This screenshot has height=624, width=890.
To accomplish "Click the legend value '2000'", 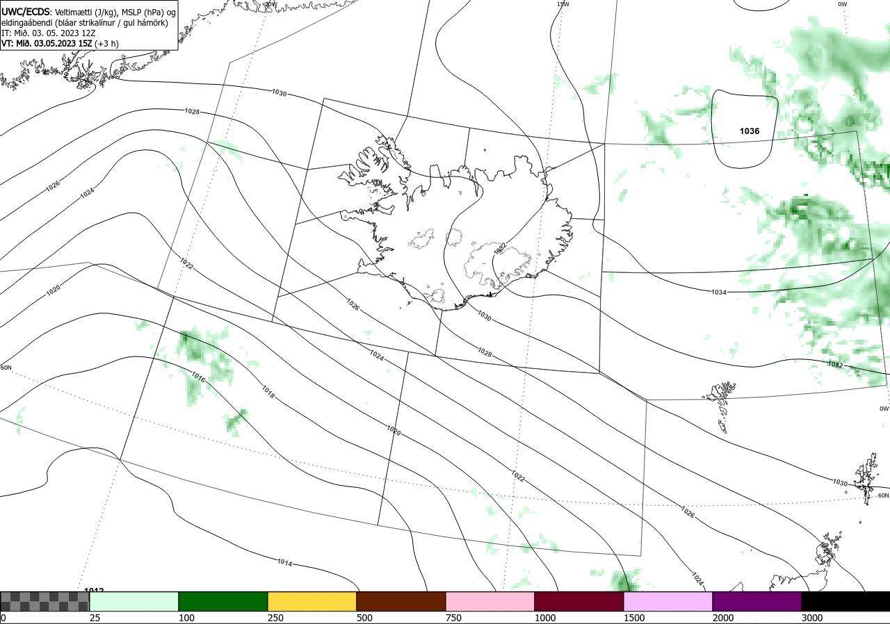I will coord(722,618).
